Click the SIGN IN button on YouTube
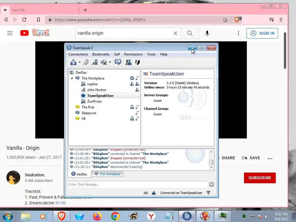 point(262,33)
